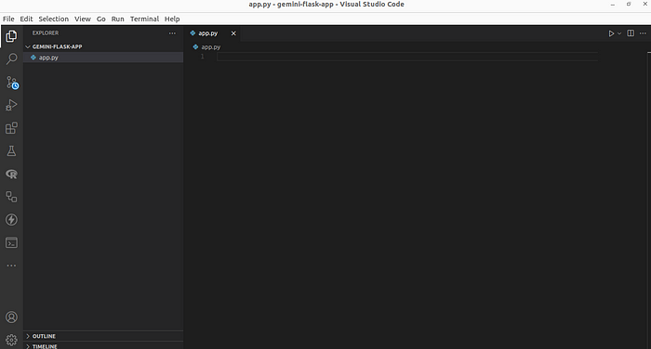Open the View menu
The image size is (651, 349).
82,19
